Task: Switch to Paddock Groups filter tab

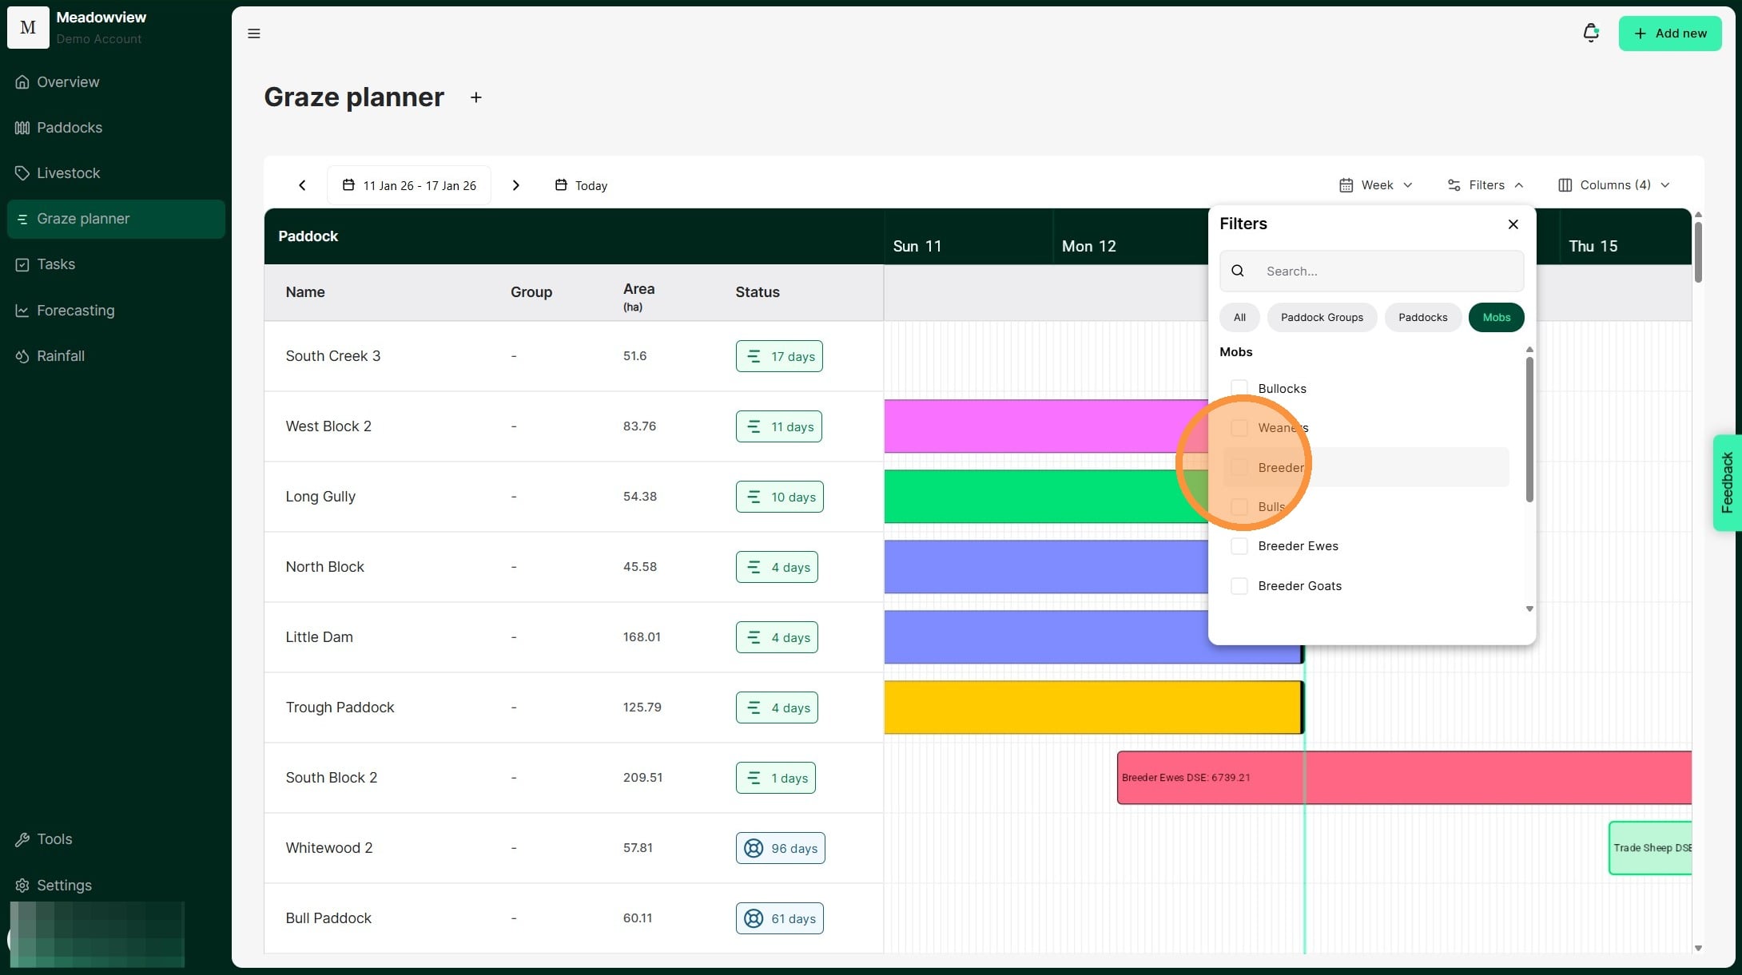Action: click(x=1322, y=318)
